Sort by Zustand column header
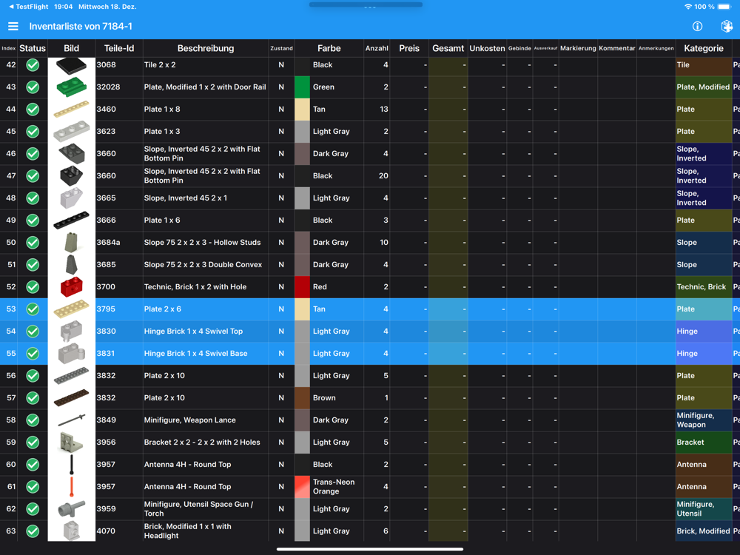 point(281,48)
